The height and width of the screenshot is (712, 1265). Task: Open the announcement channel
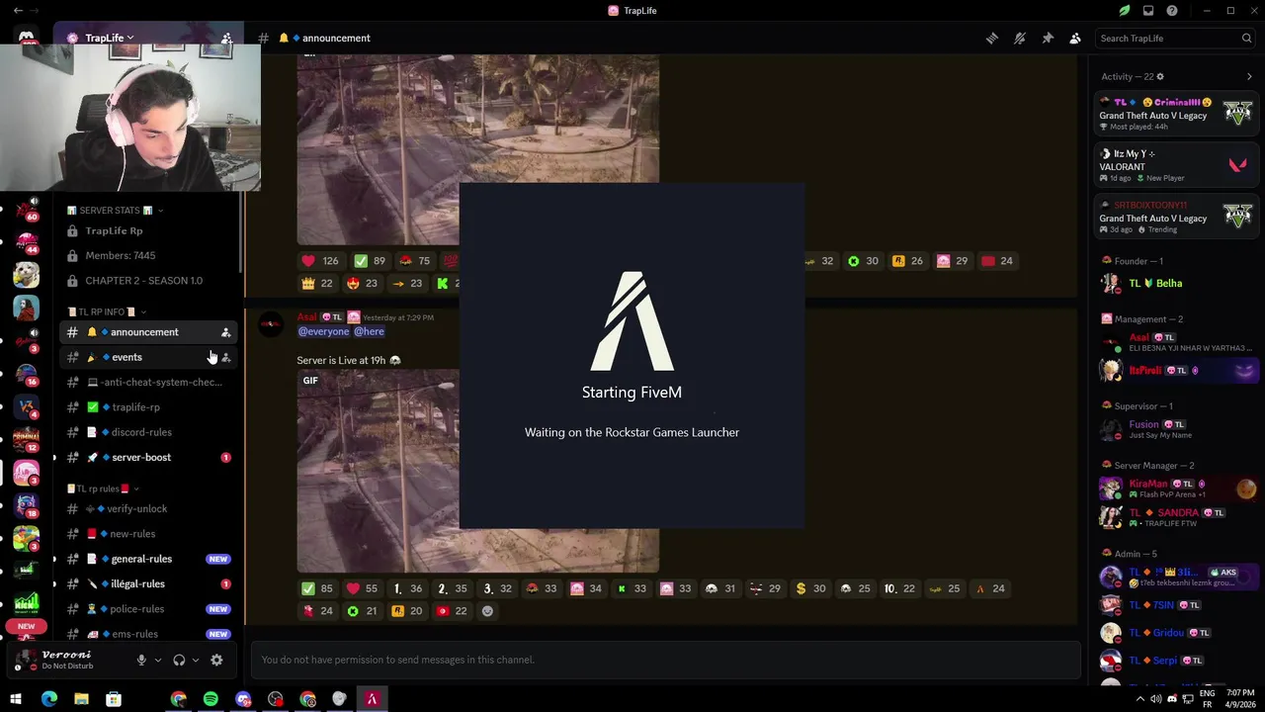click(147, 332)
